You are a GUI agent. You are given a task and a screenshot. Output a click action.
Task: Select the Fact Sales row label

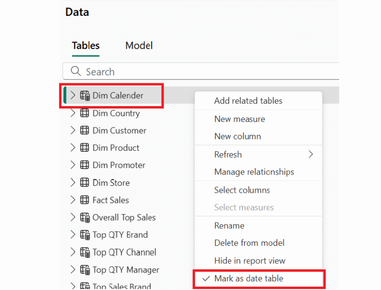click(x=111, y=200)
